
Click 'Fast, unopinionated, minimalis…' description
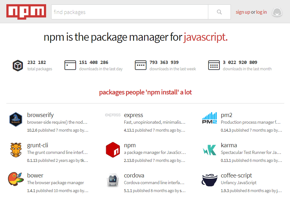[x=155, y=122]
